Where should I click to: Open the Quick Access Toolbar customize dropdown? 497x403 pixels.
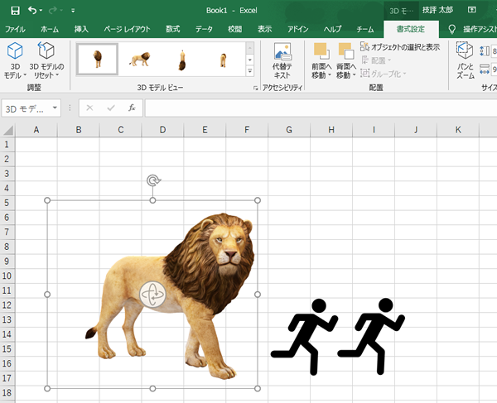[x=72, y=12]
